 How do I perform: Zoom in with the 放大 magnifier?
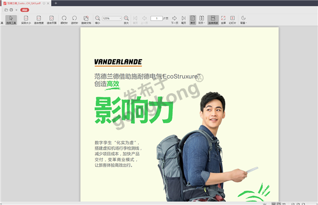tap(126, 20)
